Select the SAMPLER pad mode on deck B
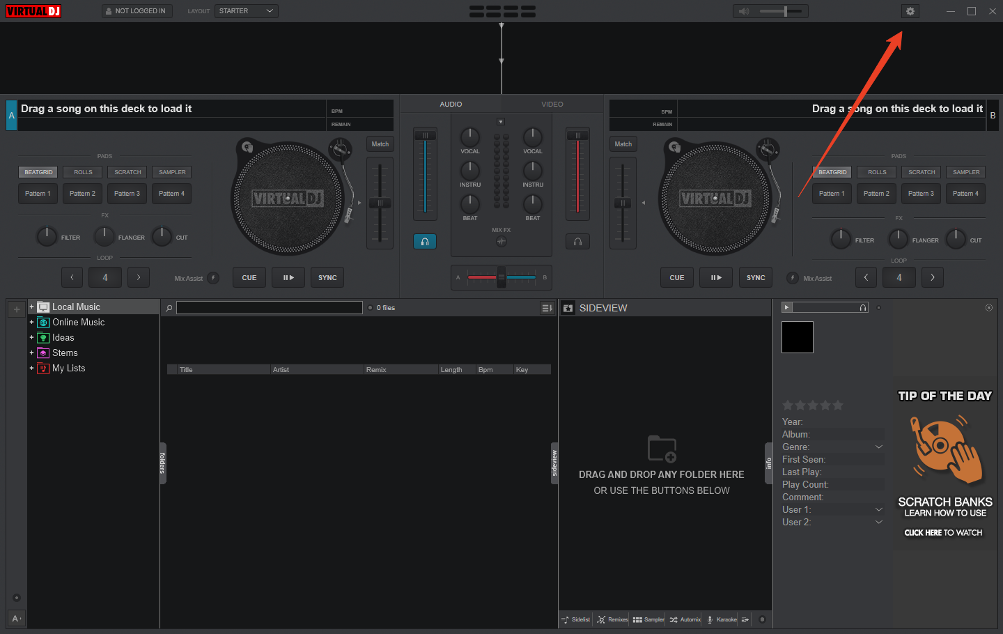Image resolution: width=1003 pixels, height=634 pixels. click(x=966, y=172)
